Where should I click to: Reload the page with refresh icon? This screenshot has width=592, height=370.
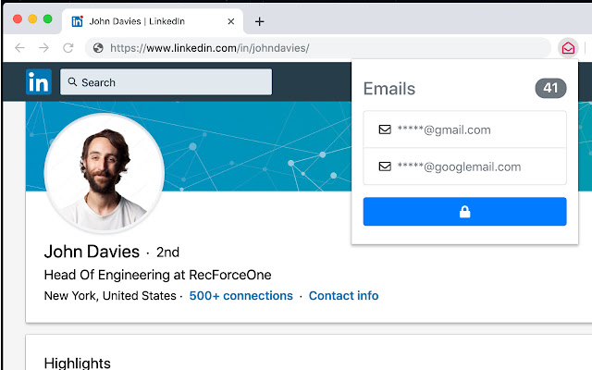pos(68,48)
